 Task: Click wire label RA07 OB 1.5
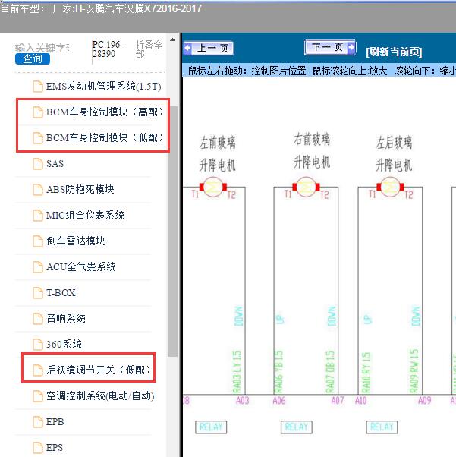(x=330, y=372)
